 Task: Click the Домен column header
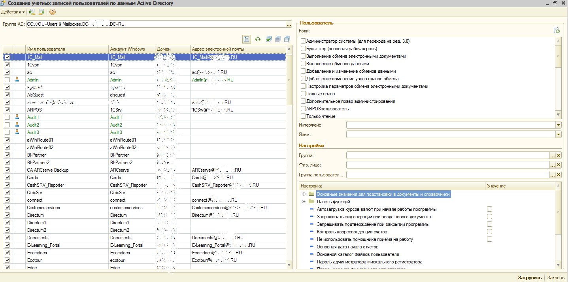coord(173,49)
